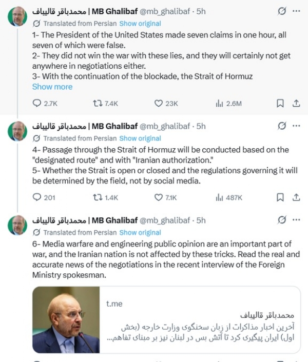Screen dimensions: 308x362
Task: Bookmark the Strait of Hormuz passage tweet
Action: (280, 197)
